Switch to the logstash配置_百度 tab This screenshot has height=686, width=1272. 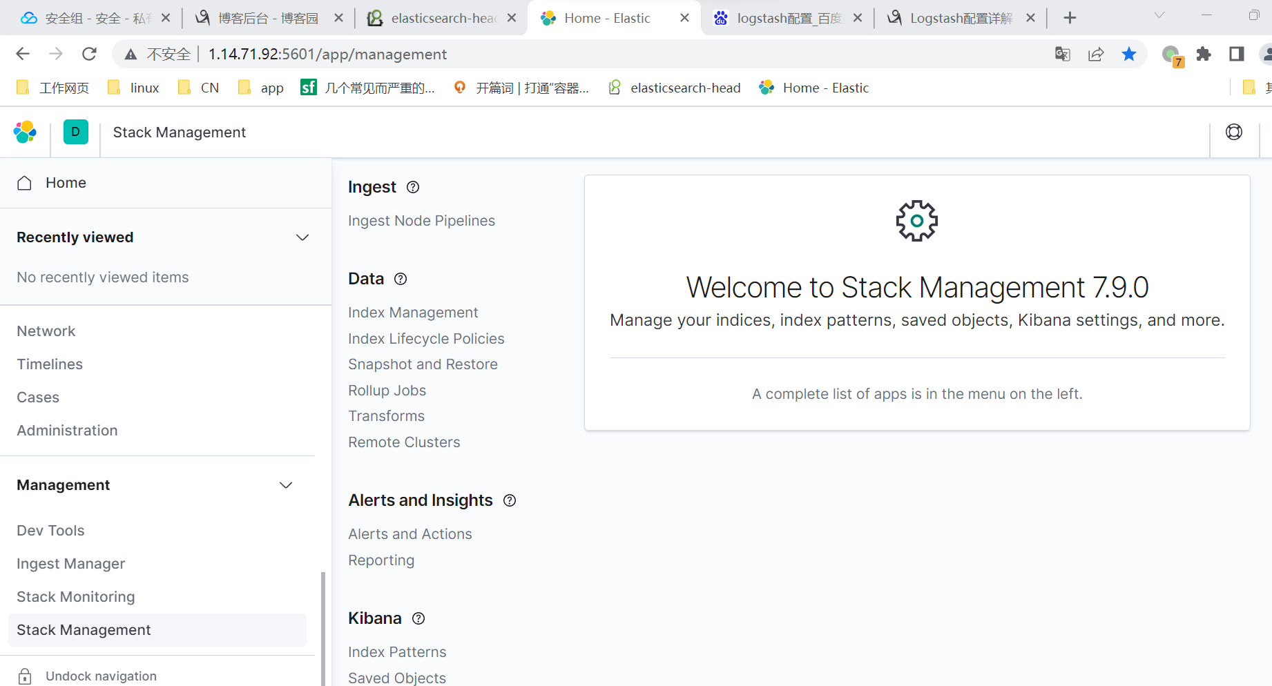[788, 18]
